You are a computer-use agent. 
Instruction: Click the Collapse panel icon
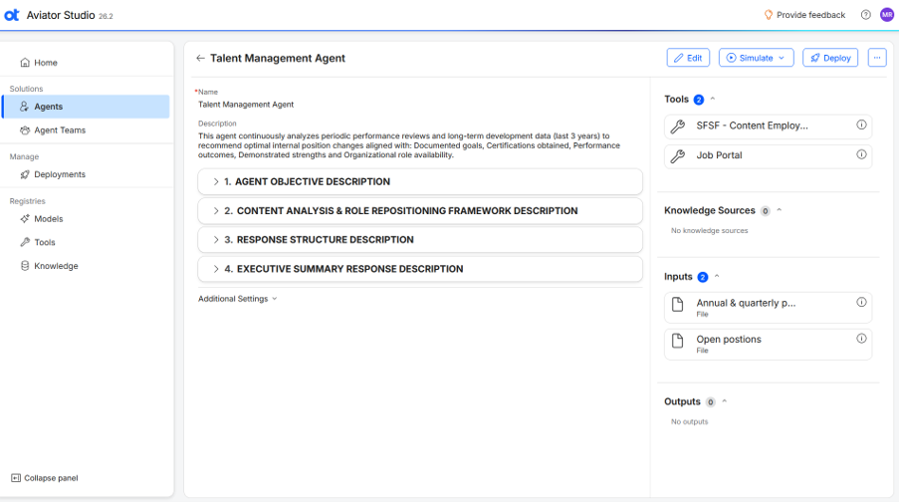(x=16, y=478)
